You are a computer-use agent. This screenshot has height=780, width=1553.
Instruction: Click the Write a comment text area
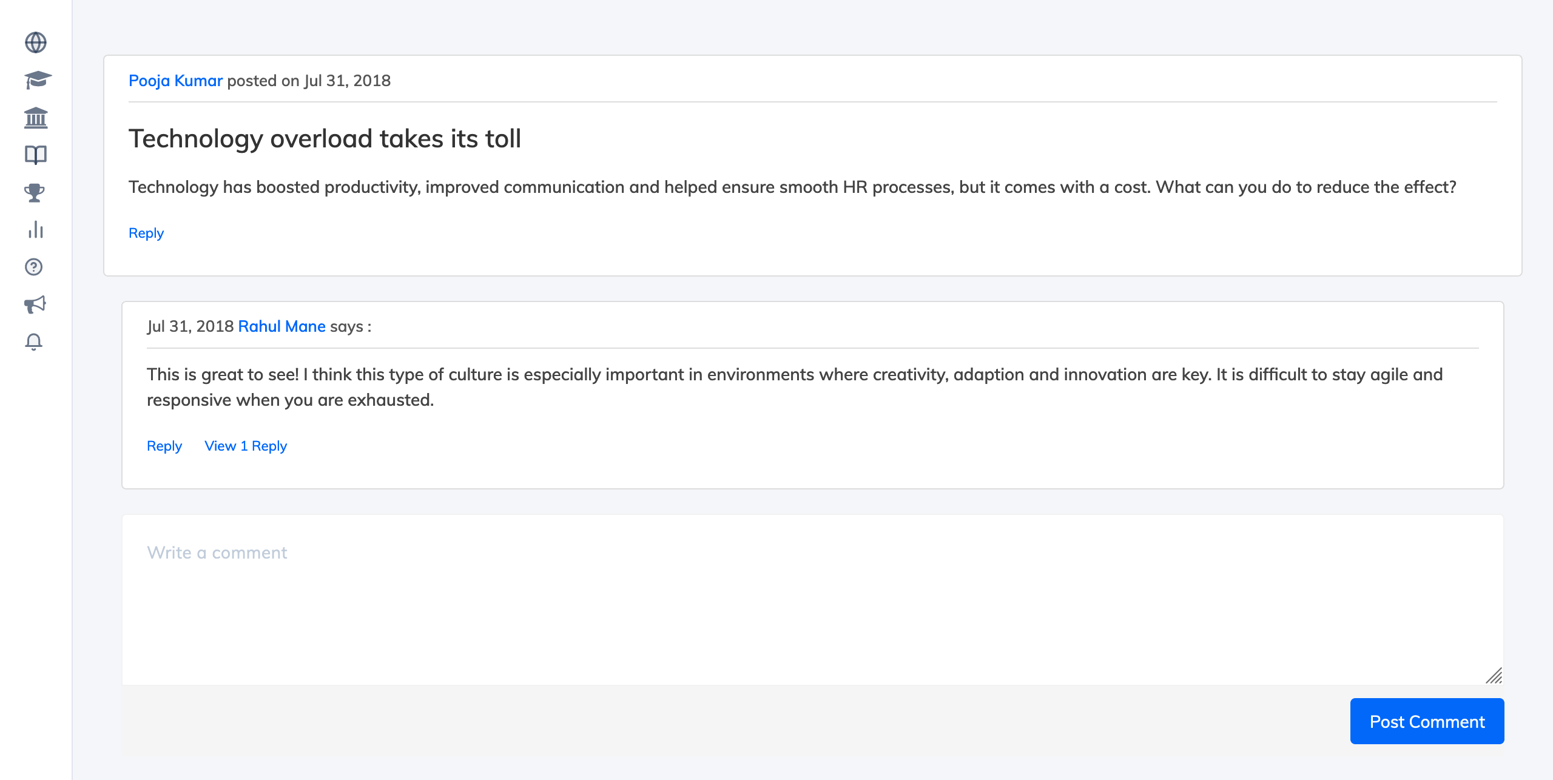(x=813, y=600)
